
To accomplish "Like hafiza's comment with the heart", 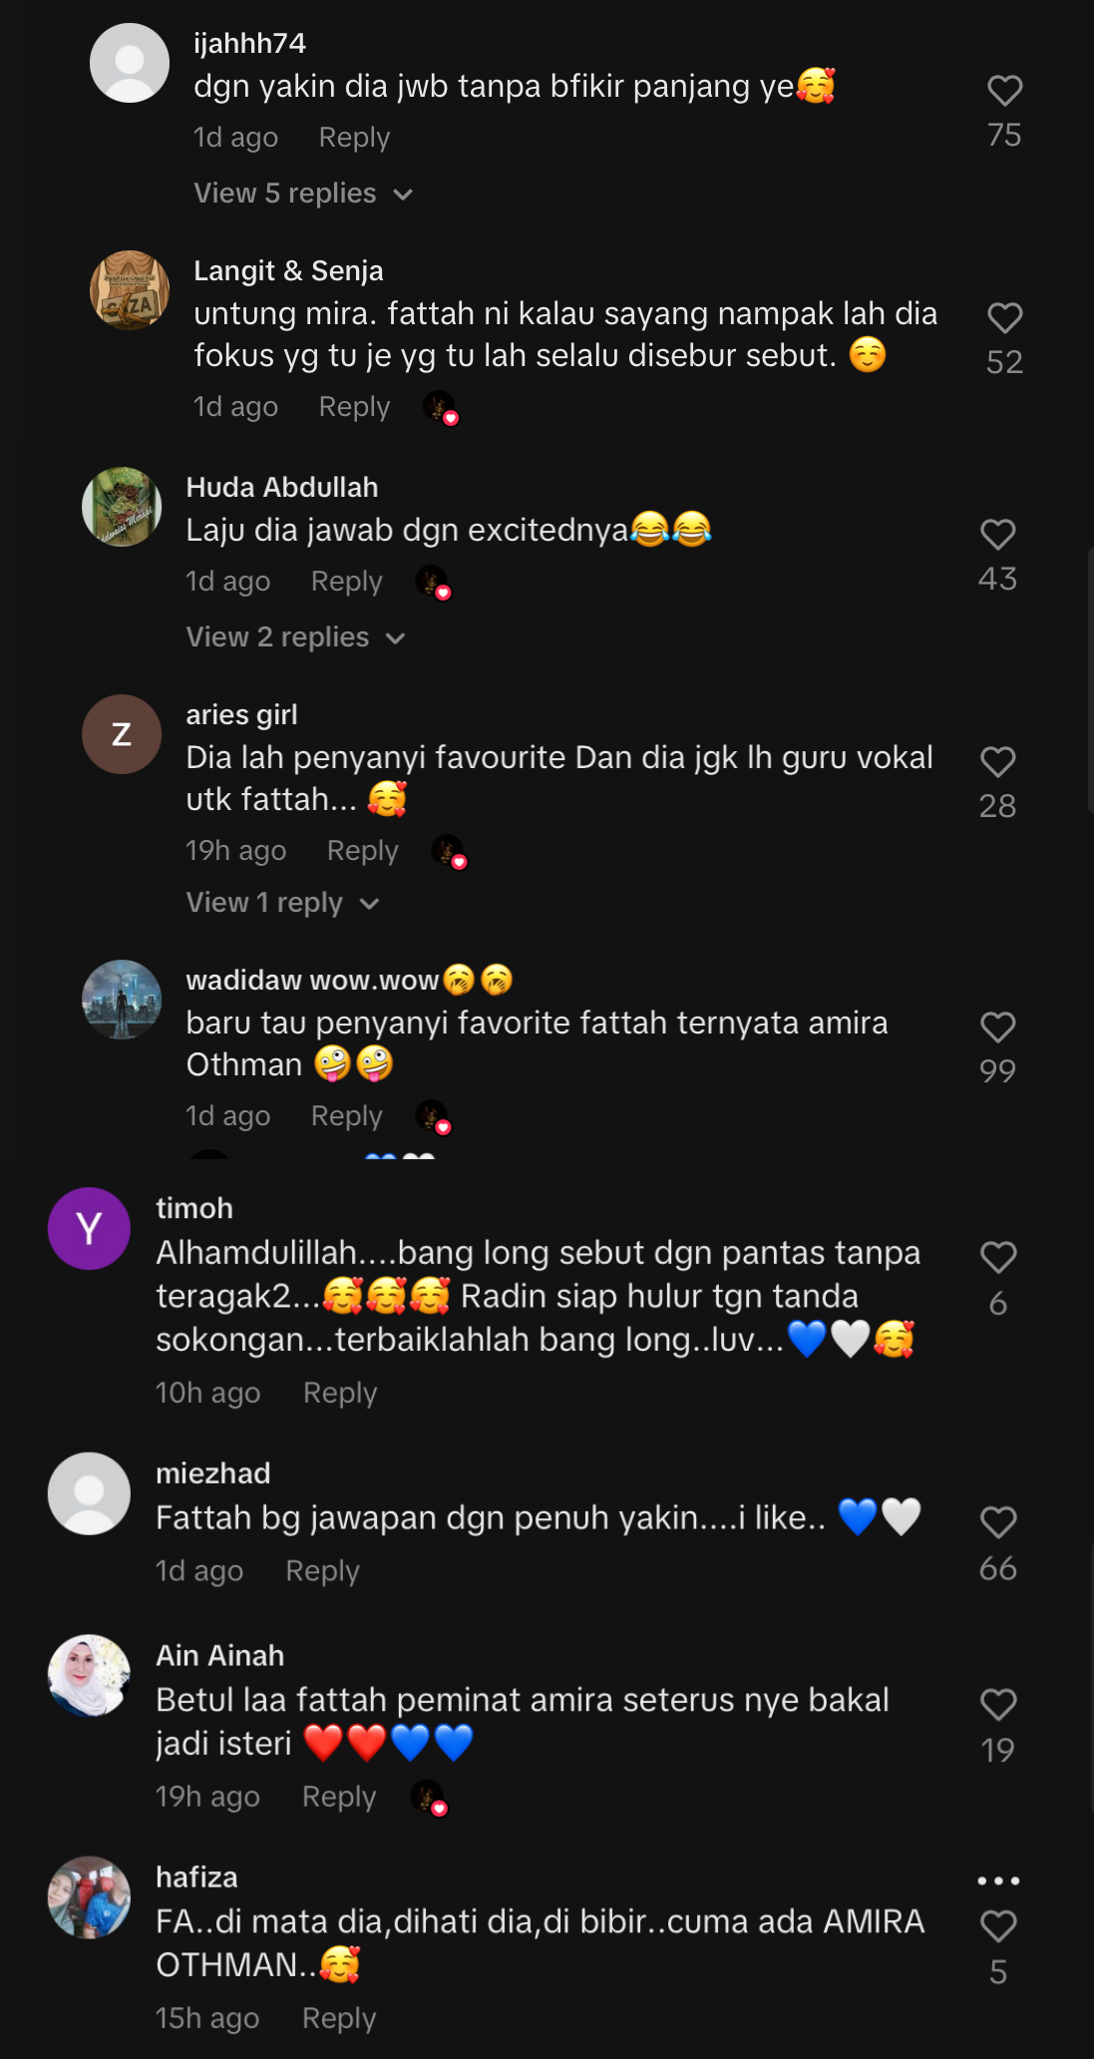I will pos(998,1926).
